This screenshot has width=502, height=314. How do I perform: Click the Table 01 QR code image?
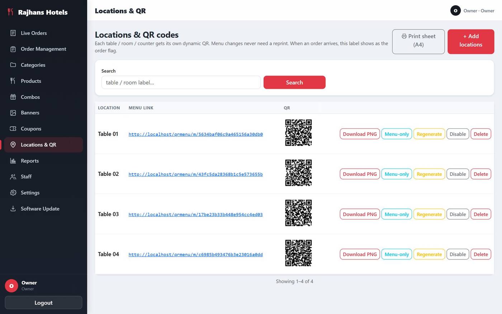click(298, 133)
